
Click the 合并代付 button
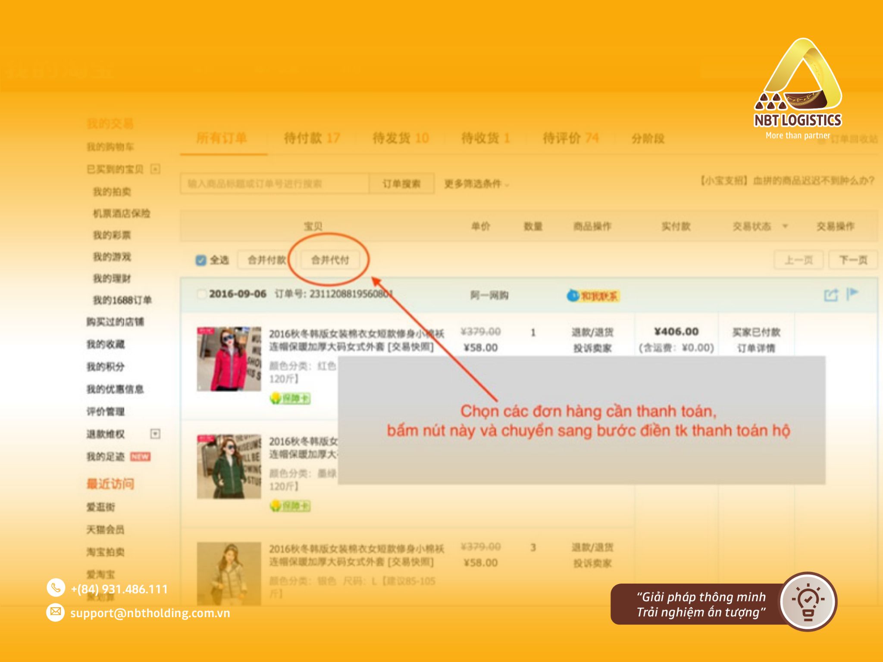(x=330, y=260)
